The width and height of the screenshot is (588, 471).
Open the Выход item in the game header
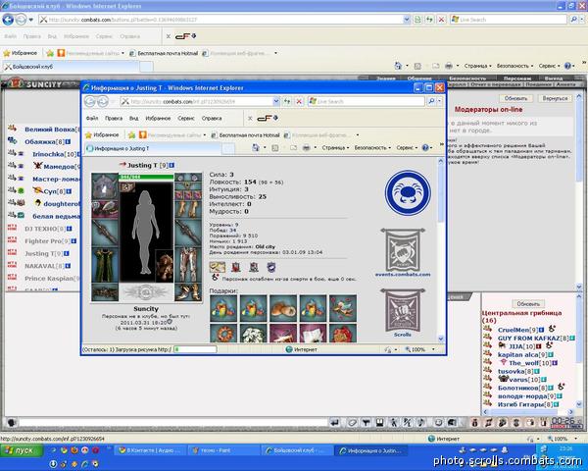(554, 78)
